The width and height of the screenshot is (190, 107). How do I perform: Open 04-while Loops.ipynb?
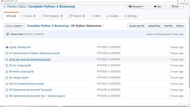click(x=21, y=71)
